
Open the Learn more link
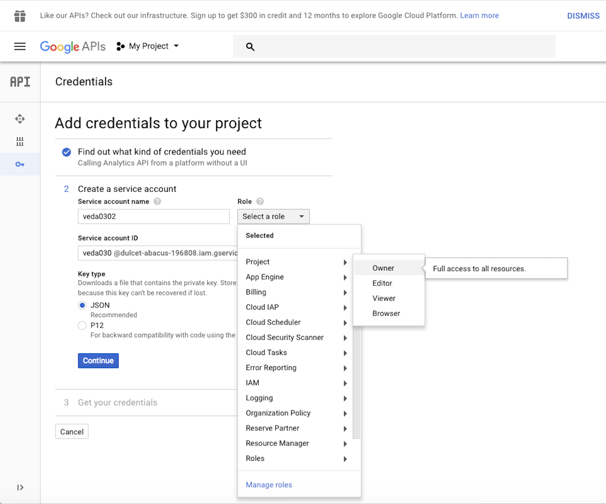480,16
